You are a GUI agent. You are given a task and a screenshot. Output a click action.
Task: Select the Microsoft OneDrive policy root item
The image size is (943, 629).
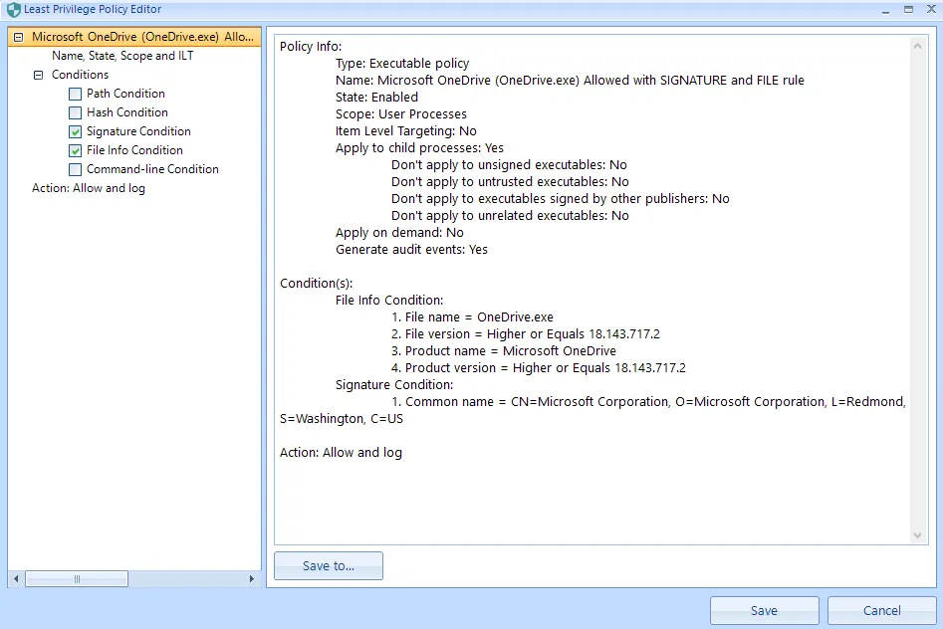point(143,37)
